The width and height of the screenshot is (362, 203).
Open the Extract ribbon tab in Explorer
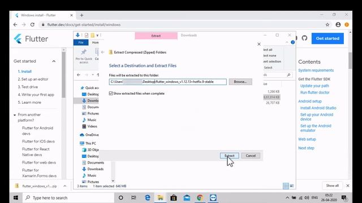[156, 36]
